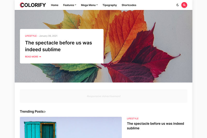Image resolution: width=207 pixels, height=138 pixels.
Task: Open the hero post title link
Action: pos(58,46)
